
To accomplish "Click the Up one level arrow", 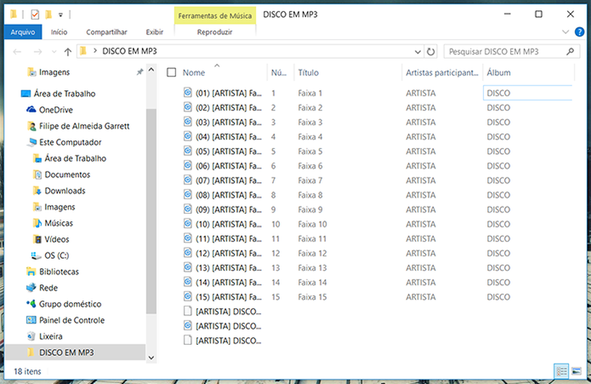I will coord(68,52).
